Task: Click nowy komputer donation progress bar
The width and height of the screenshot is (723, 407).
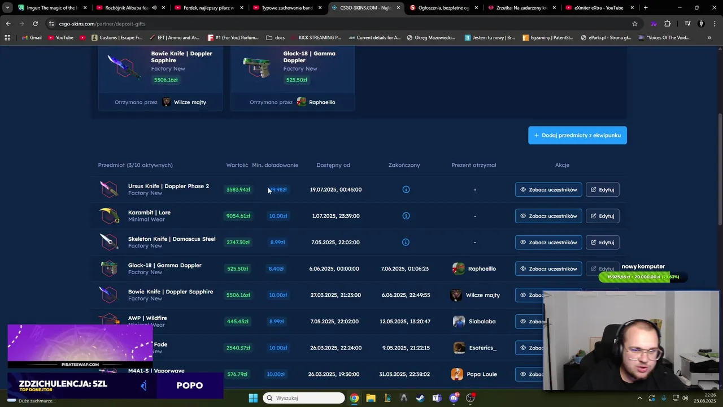Action: point(643,277)
